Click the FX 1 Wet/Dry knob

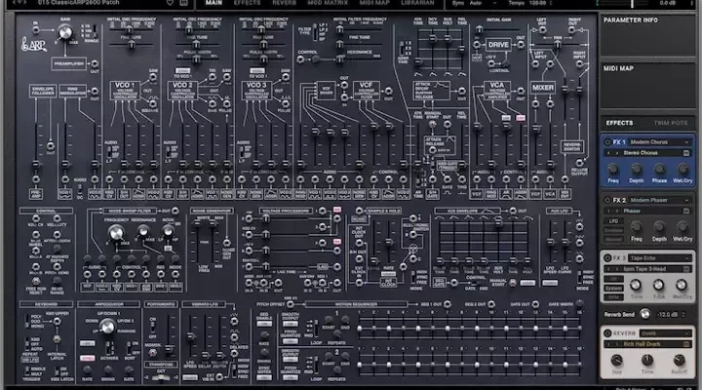pos(682,170)
